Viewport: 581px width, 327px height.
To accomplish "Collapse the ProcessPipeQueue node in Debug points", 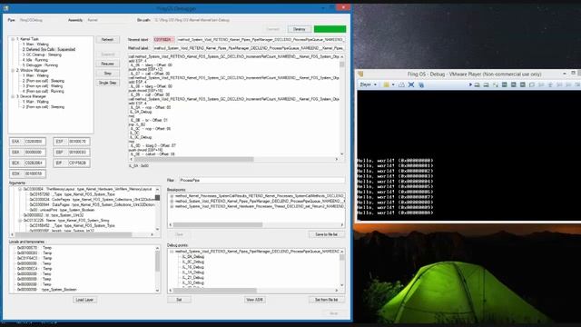I will click(172, 252).
